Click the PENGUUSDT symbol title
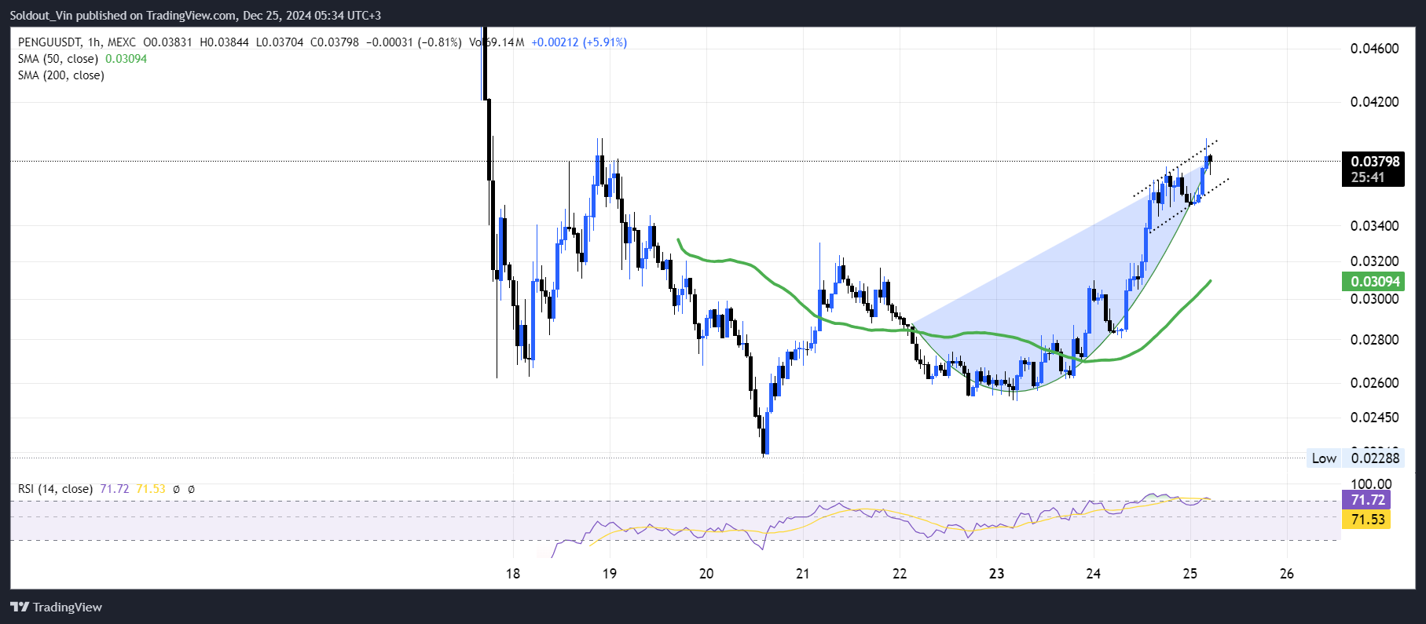This screenshot has width=1426, height=624. click(49, 42)
